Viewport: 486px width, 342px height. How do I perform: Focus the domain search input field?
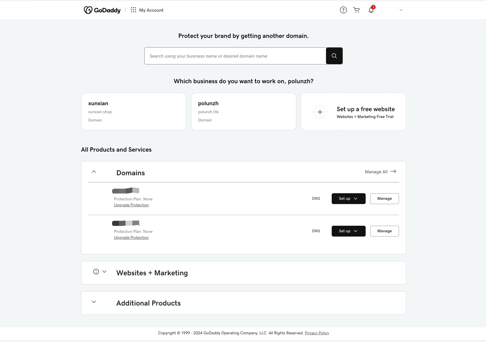(235, 56)
